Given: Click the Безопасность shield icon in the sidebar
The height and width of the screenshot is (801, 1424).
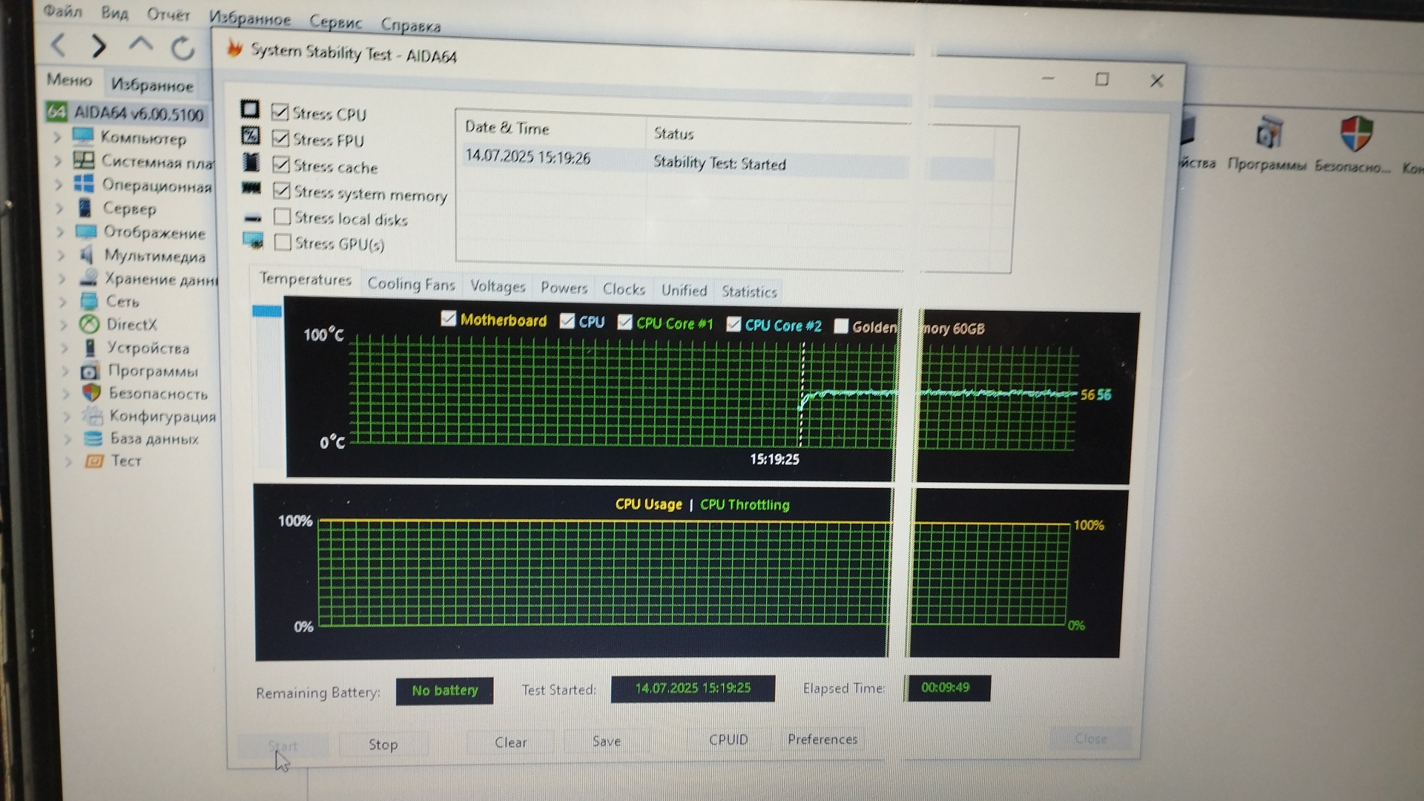Looking at the screenshot, I should point(92,392).
